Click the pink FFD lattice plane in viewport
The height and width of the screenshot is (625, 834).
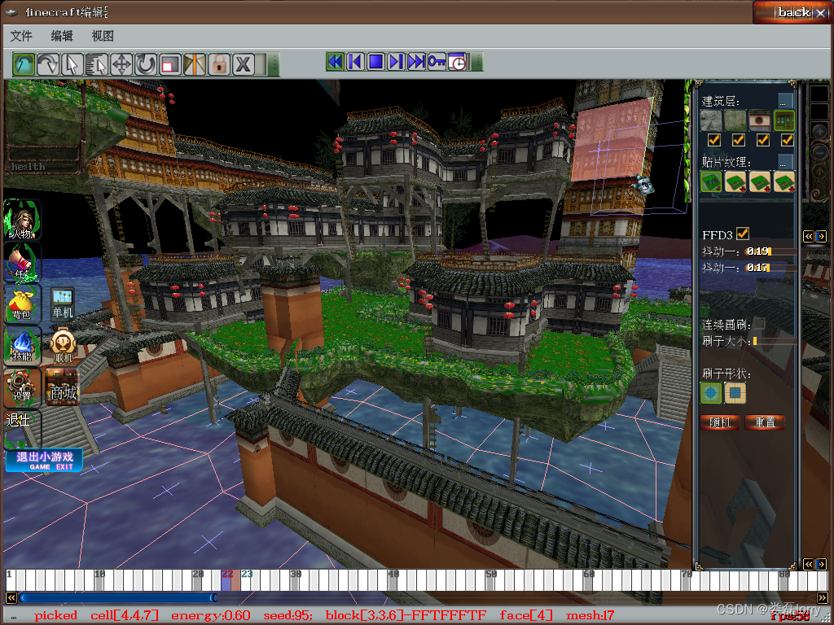(612, 139)
